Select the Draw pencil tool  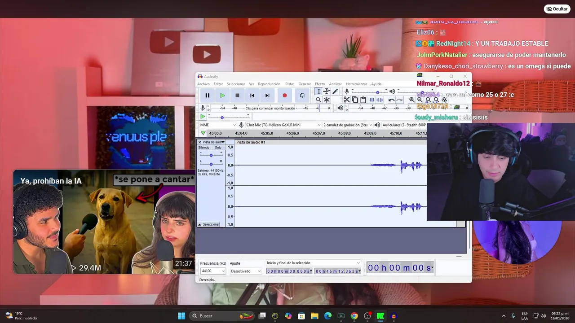point(335,92)
